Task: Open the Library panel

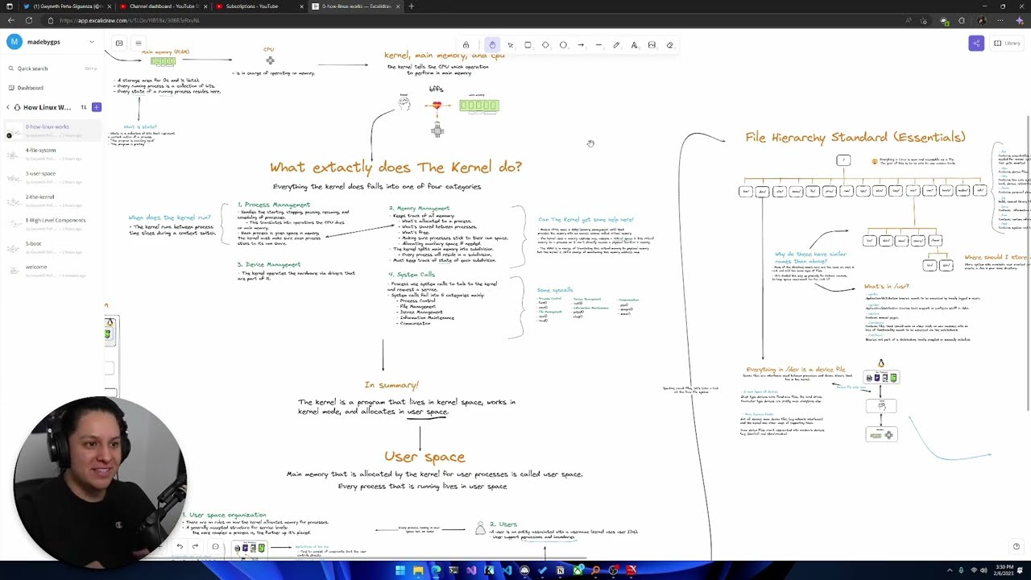Action: (1008, 43)
